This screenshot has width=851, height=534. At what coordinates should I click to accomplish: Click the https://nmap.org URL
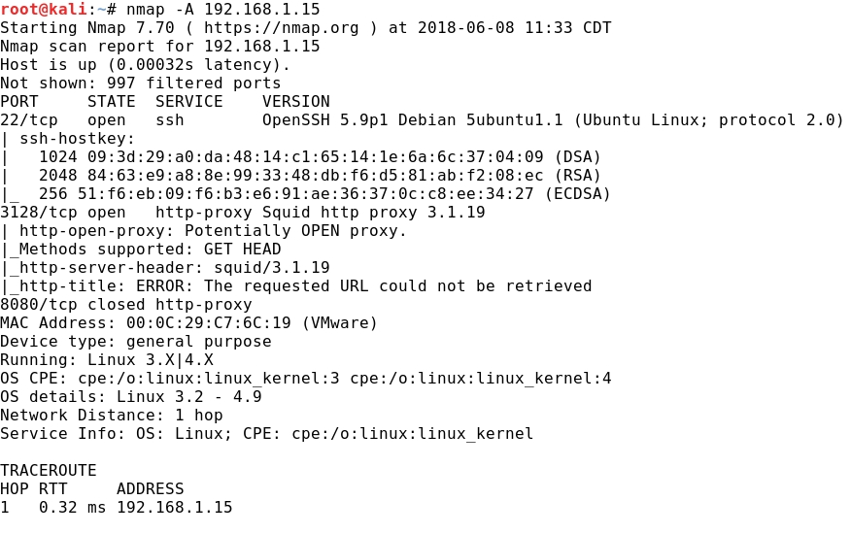point(281,28)
